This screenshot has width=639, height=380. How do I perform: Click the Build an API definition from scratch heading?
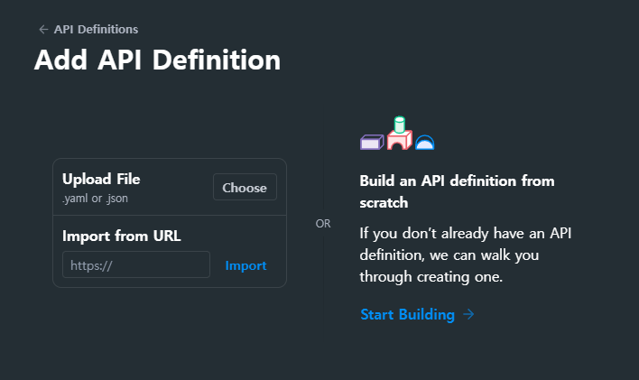(457, 190)
